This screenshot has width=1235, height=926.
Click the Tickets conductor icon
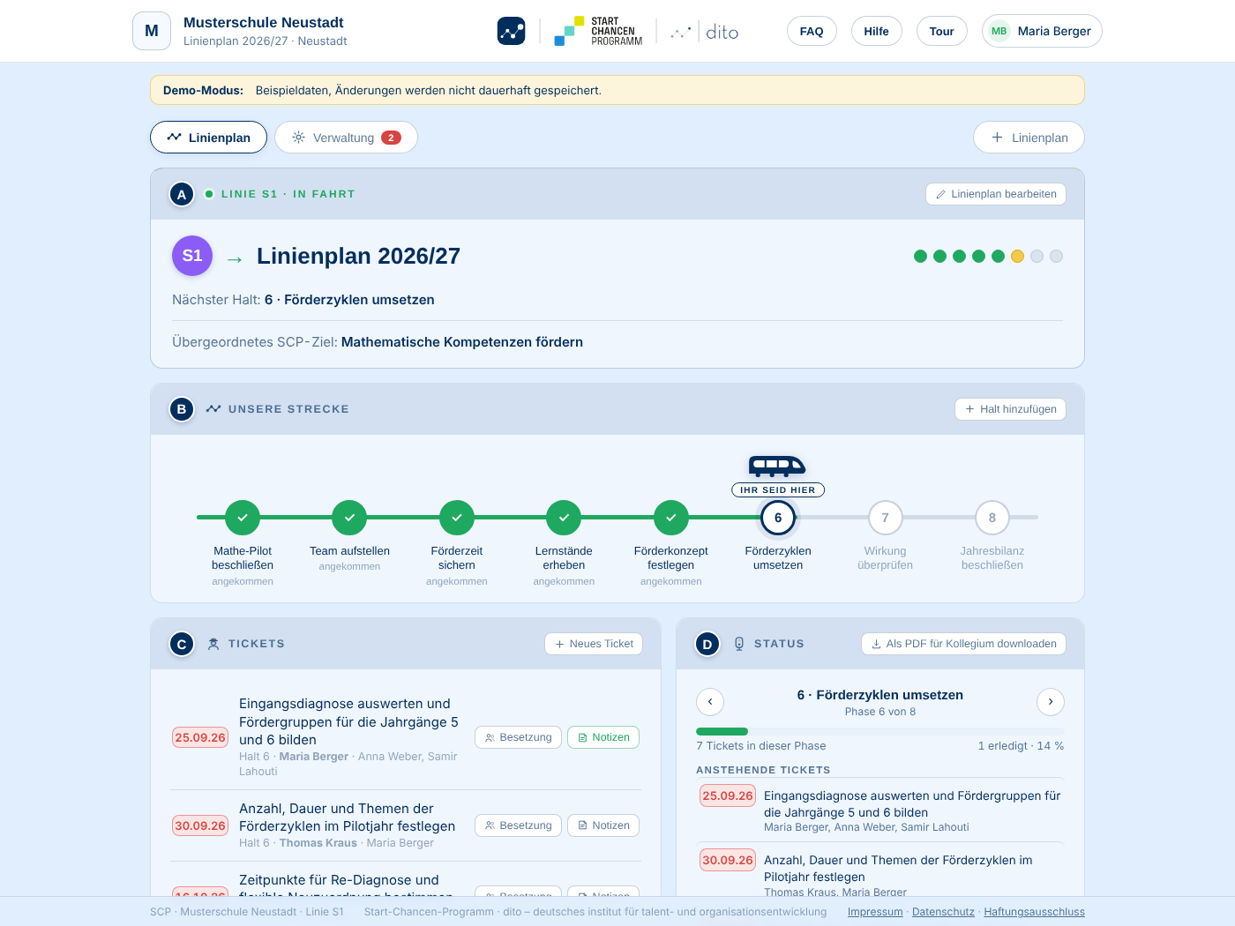(213, 644)
